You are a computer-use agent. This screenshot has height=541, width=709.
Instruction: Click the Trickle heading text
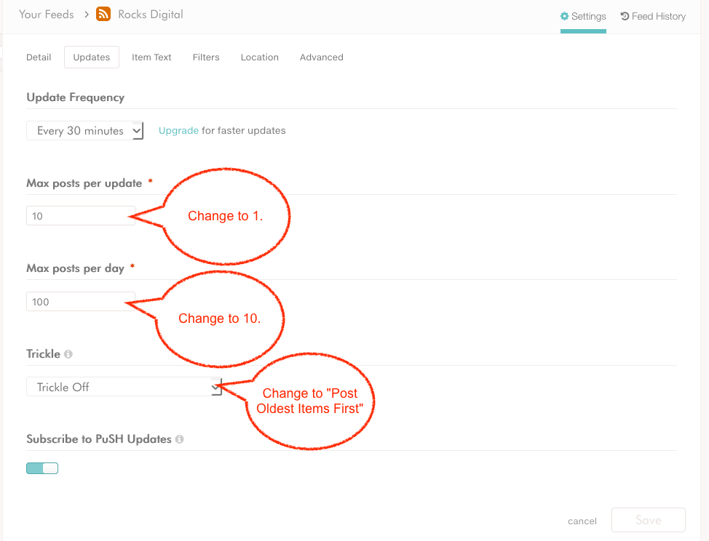point(43,354)
